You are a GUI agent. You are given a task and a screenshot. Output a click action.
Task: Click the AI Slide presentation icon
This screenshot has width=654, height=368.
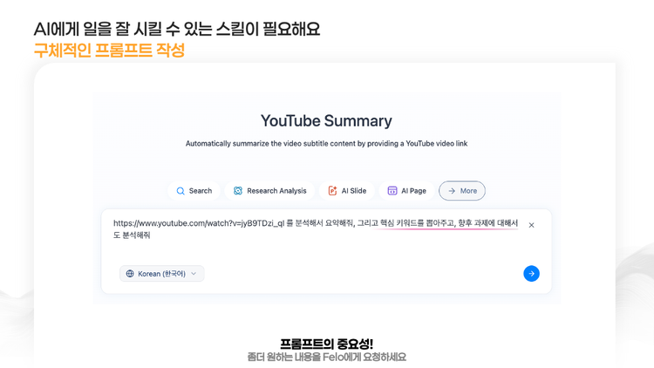click(x=332, y=191)
